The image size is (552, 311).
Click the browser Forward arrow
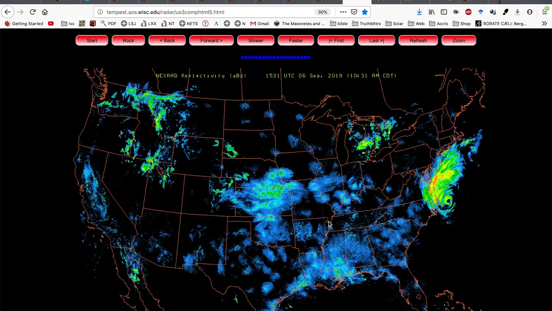click(20, 12)
